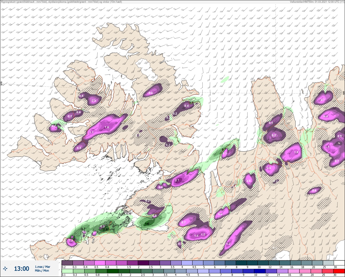Click the 1.0 precipitation value on the map
Image resolution: width=345 pixels, height=277 pixels.
tap(296, 152)
